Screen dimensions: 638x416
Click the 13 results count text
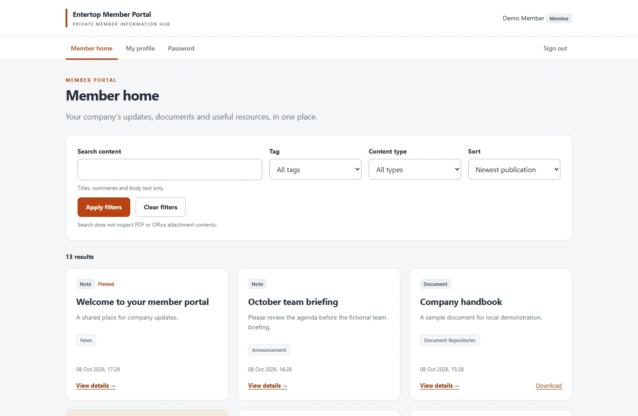(80, 257)
